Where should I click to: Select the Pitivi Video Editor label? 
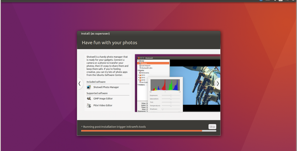click(x=103, y=105)
